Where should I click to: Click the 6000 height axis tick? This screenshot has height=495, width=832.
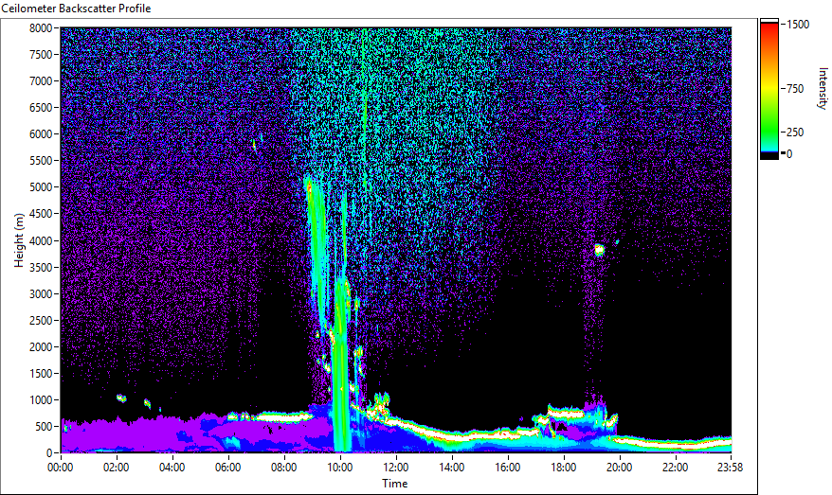[41, 134]
